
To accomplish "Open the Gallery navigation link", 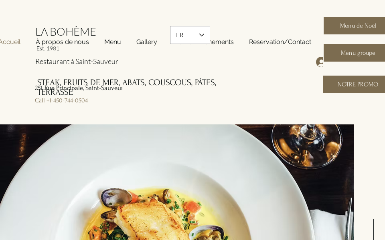I will tap(147, 42).
